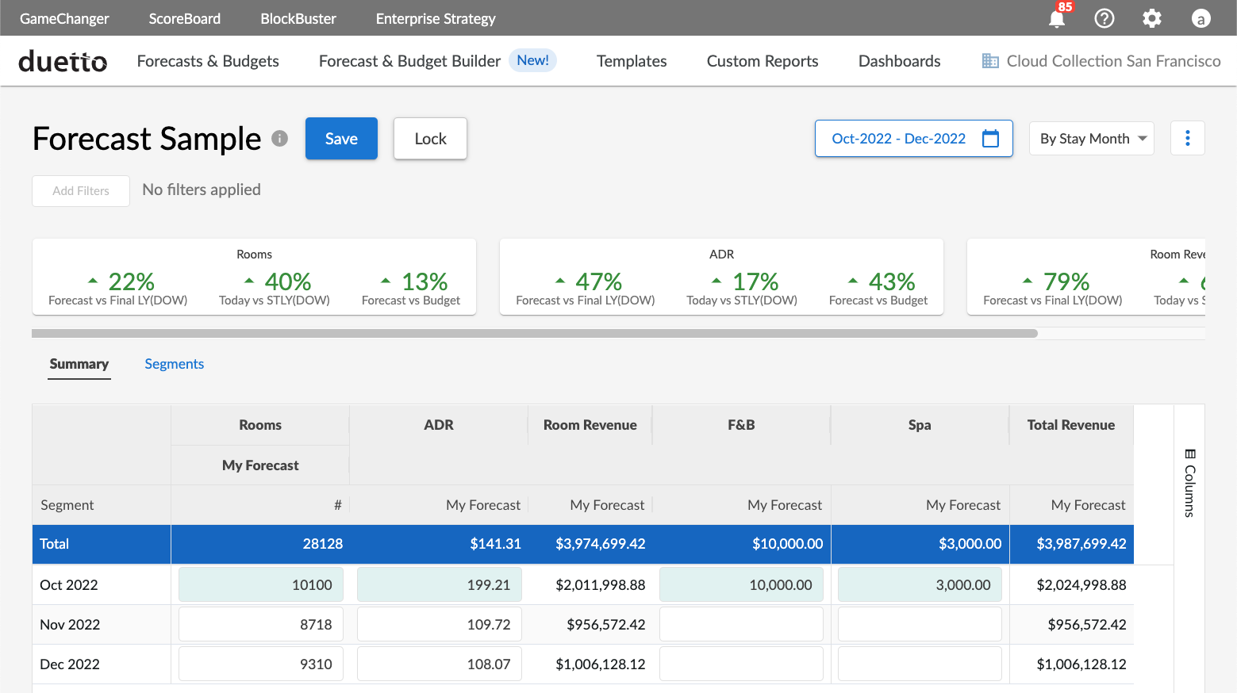This screenshot has width=1237, height=693.
Task: Switch to the Segments tab
Action: point(174,364)
